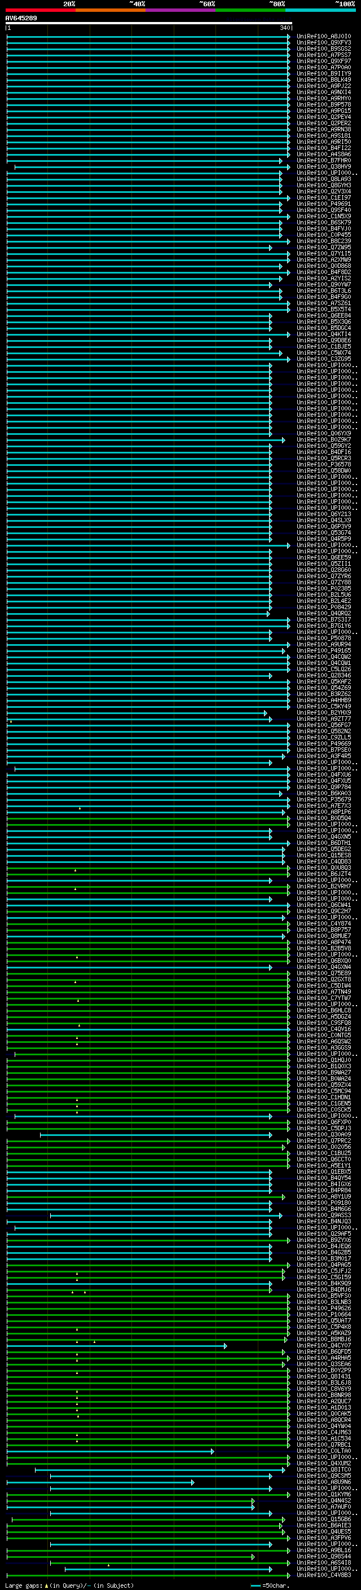Click the cyan ~100% identity legend segment
Image resolution: width=361 pixels, height=1590 pixels.
coord(320,10)
